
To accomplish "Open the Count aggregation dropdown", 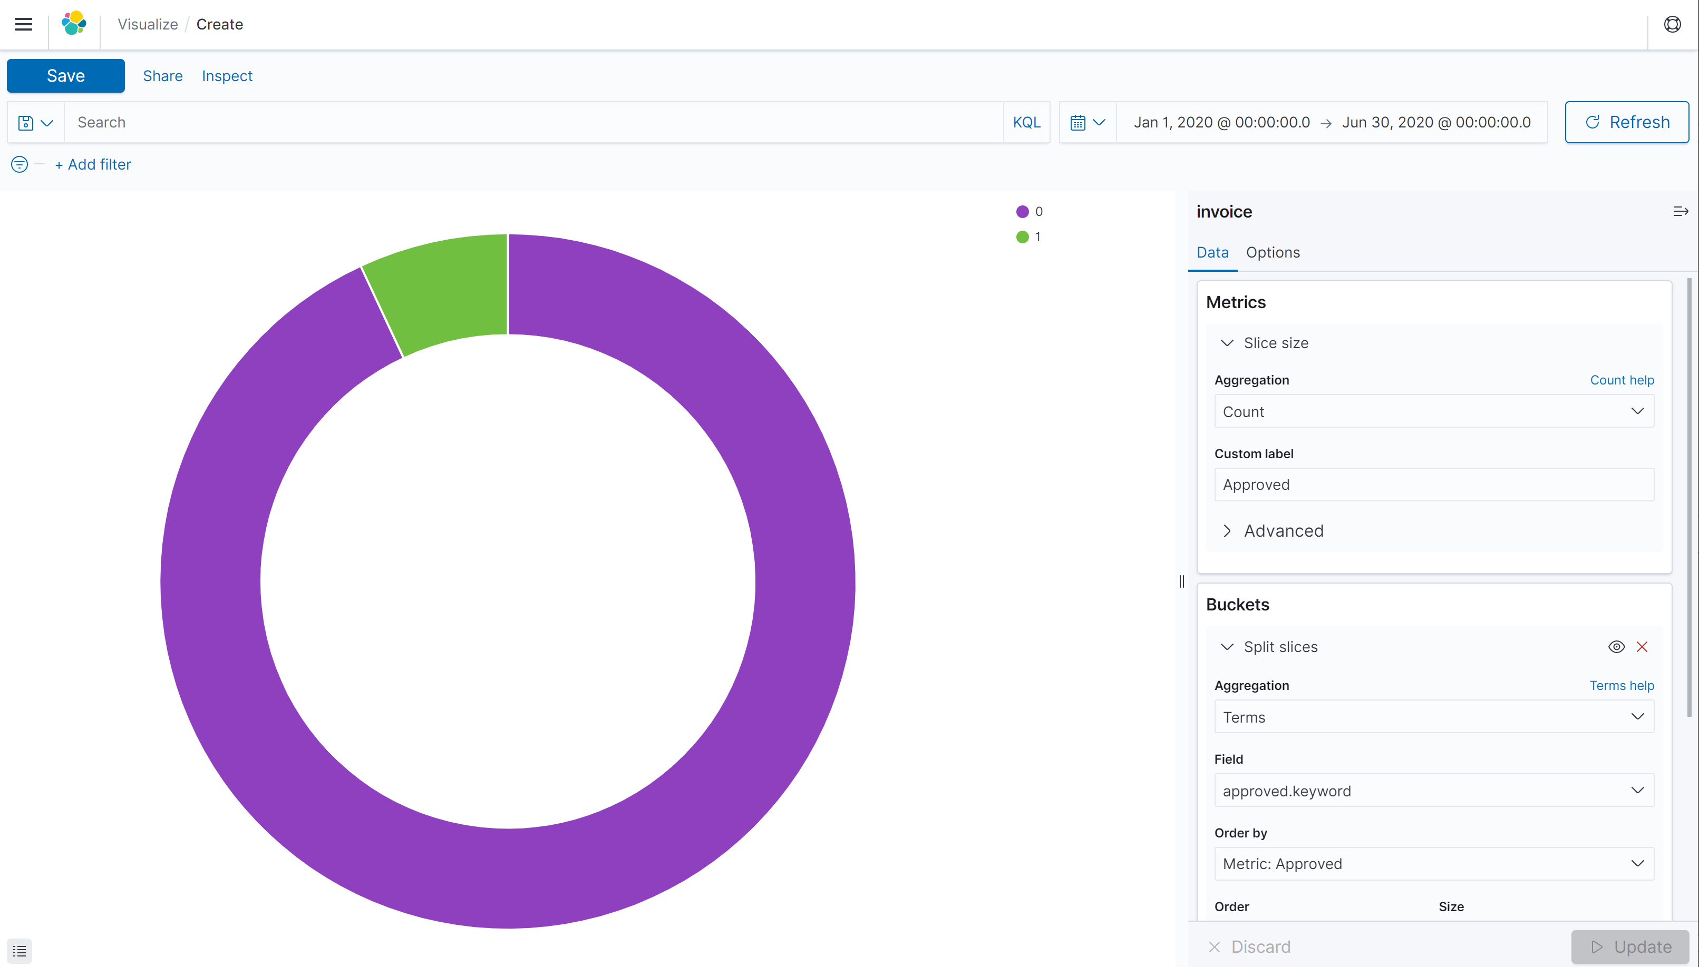I will click(1434, 411).
